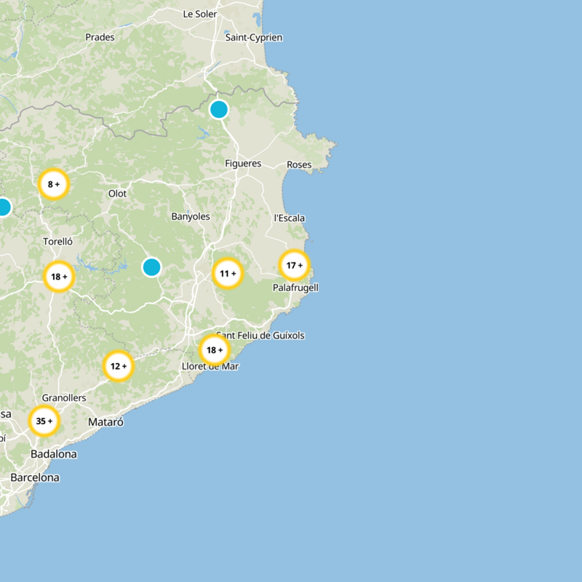Open the 35+ cluster below Granollers
The image size is (582, 582).
point(44,421)
